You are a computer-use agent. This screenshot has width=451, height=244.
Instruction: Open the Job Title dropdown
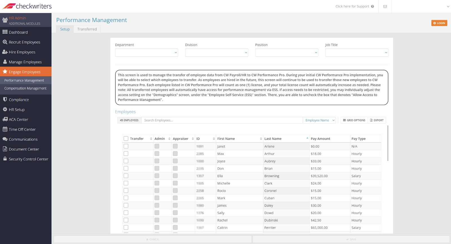(x=357, y=52)
